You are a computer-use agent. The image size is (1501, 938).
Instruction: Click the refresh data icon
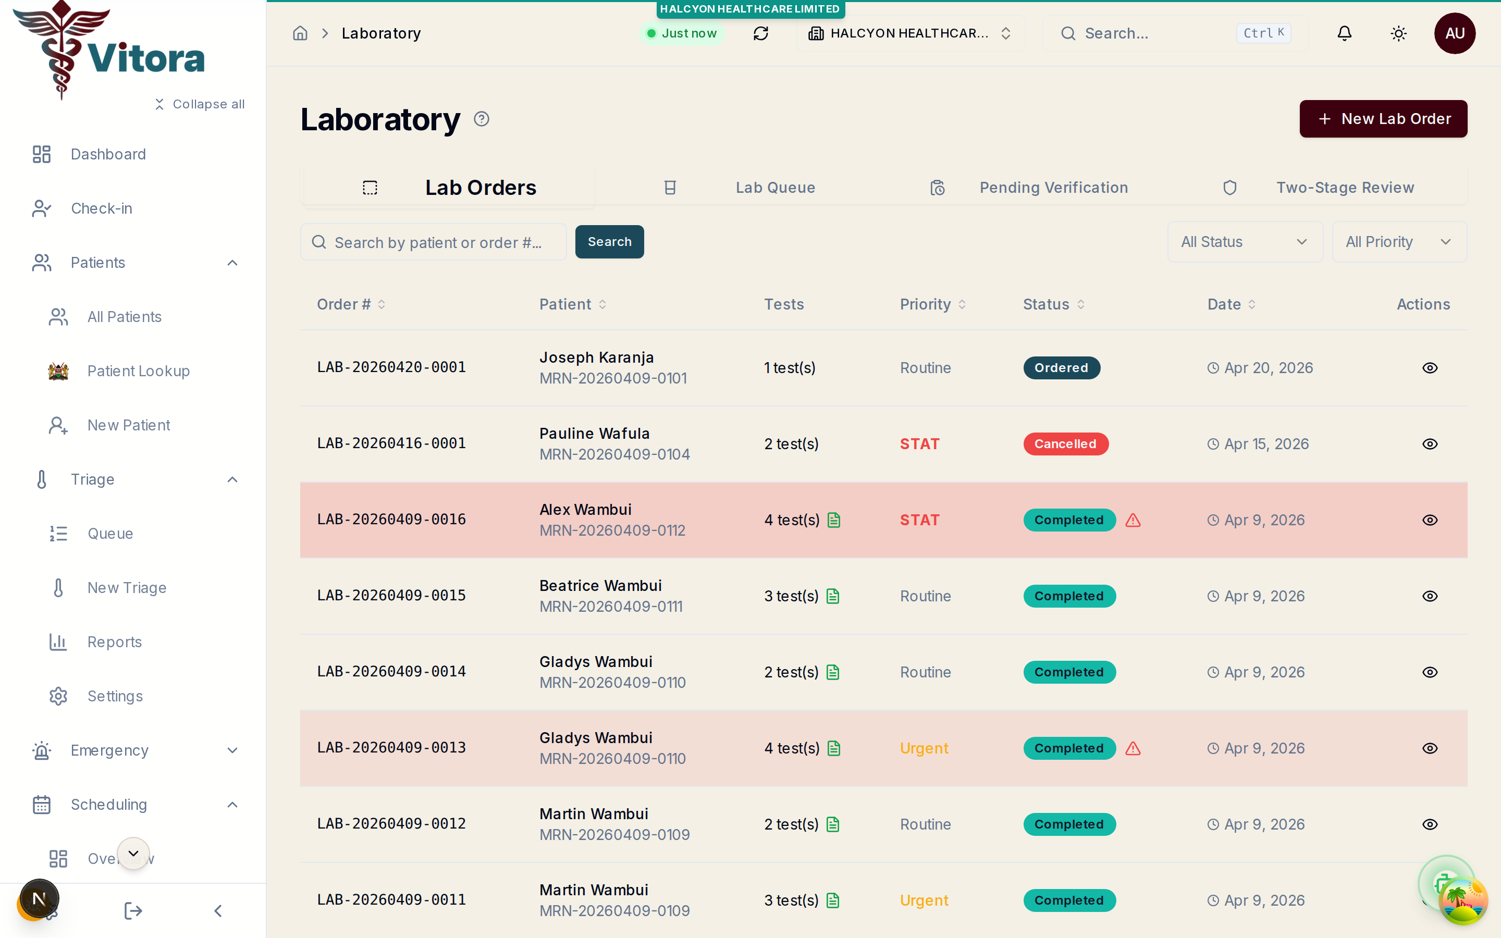click(x=760, y=33)
